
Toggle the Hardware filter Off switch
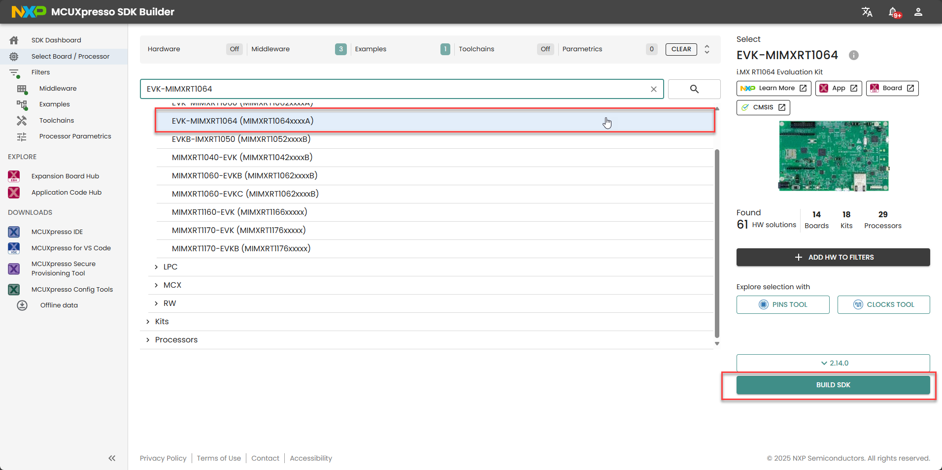tap(235, 49)
